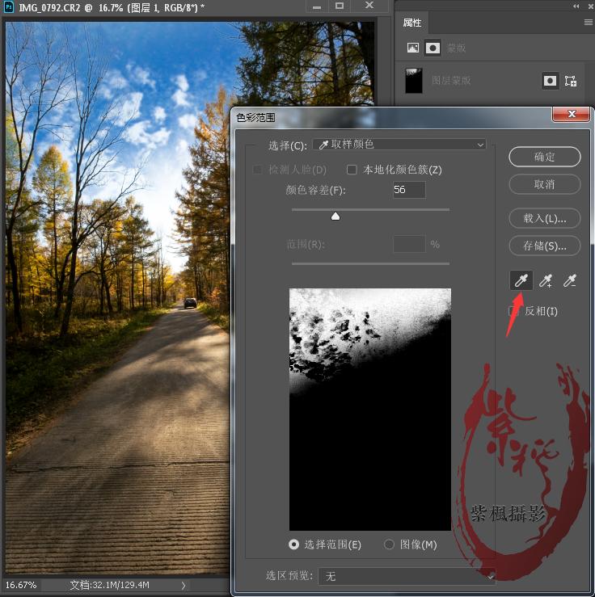Select the add-to-sample eyedropper tool
Viewport: 595px width, 597px height.
pyautogui.click(x=546, y=280)
